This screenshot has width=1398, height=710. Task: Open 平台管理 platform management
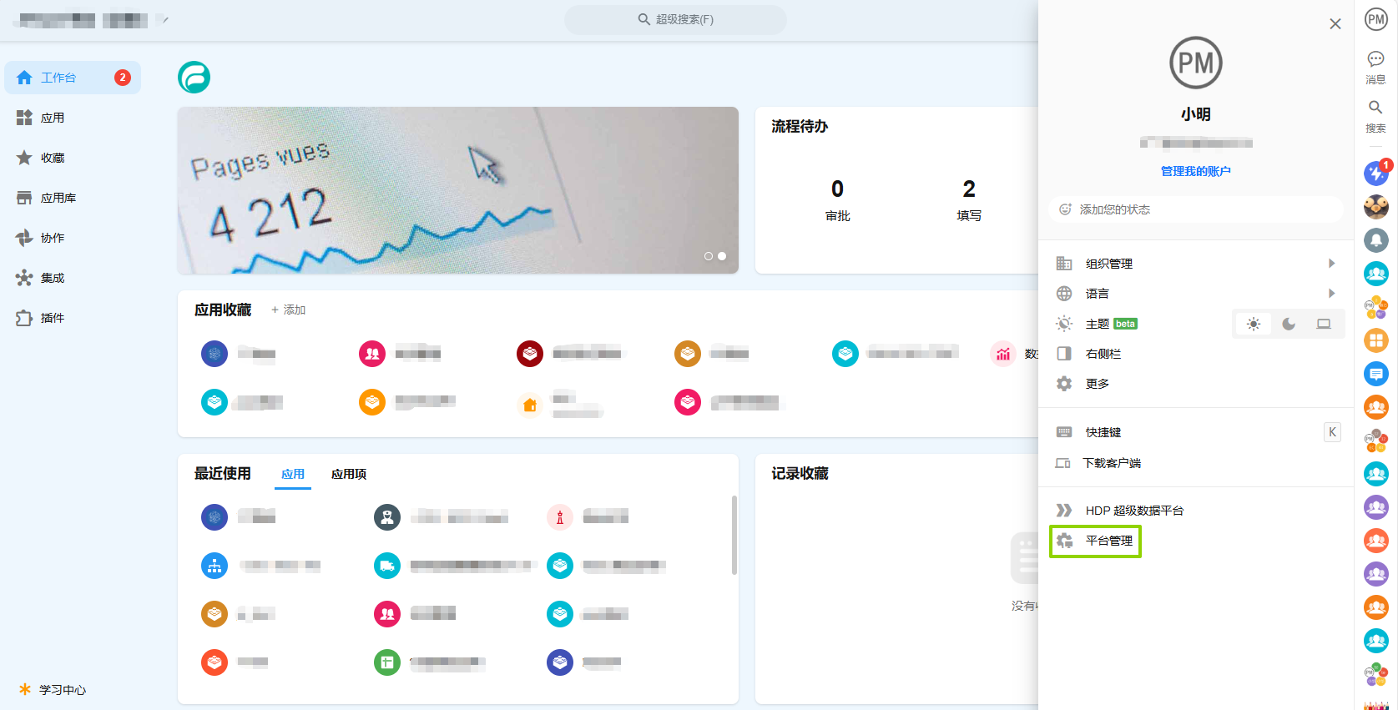pos(1095,541)
